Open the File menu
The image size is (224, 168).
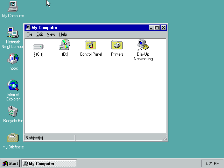29,34
